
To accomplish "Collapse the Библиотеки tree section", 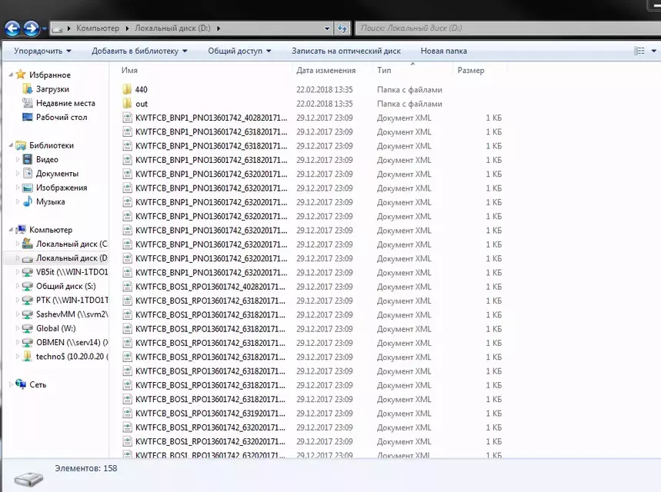I will tap(11, 145).
